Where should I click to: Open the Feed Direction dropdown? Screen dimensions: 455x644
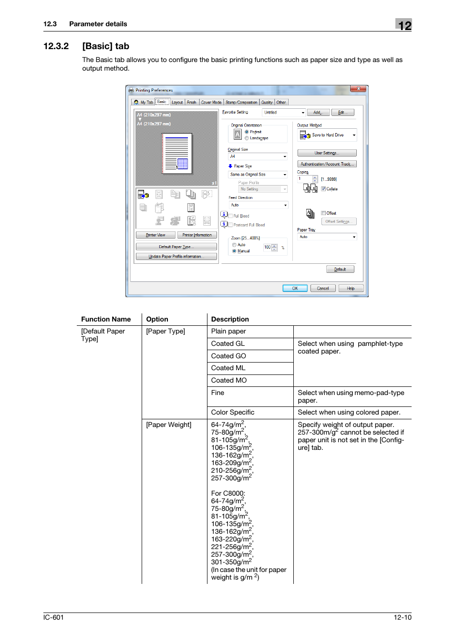tap(258, 205)
